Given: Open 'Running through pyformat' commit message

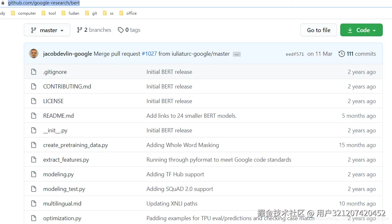Looking at the screenshot, I should [x=219, y=160].
